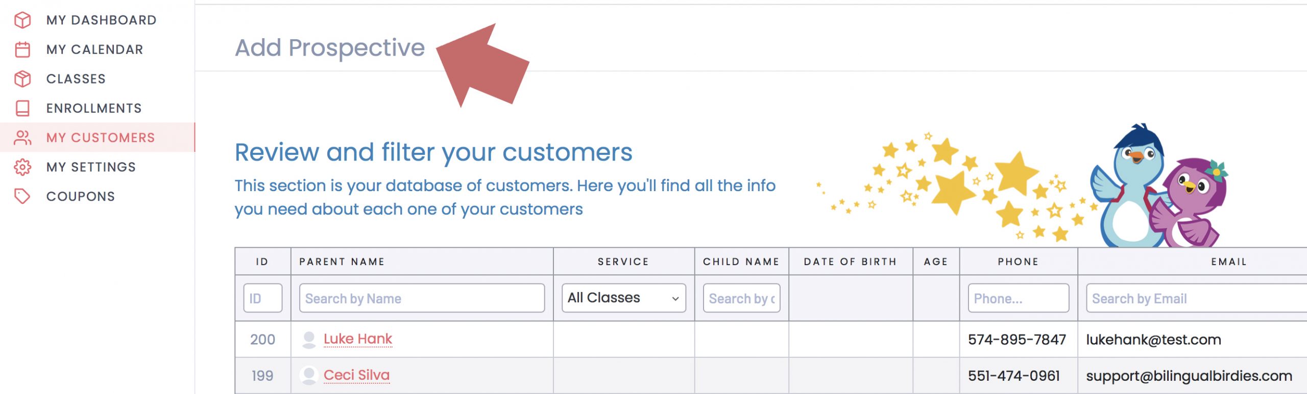Click the My Dashboard cube icon
1307x394 pixels.
[22, 20]
